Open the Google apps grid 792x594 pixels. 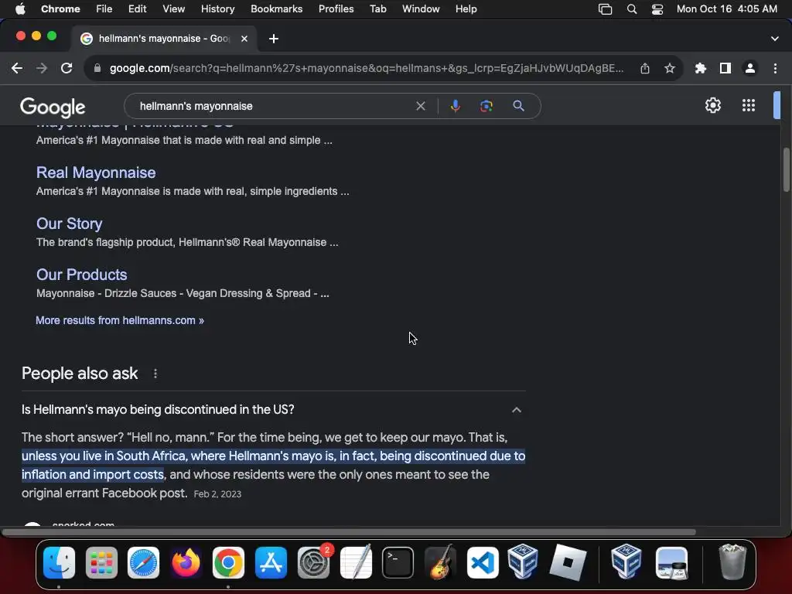point(749,105)
